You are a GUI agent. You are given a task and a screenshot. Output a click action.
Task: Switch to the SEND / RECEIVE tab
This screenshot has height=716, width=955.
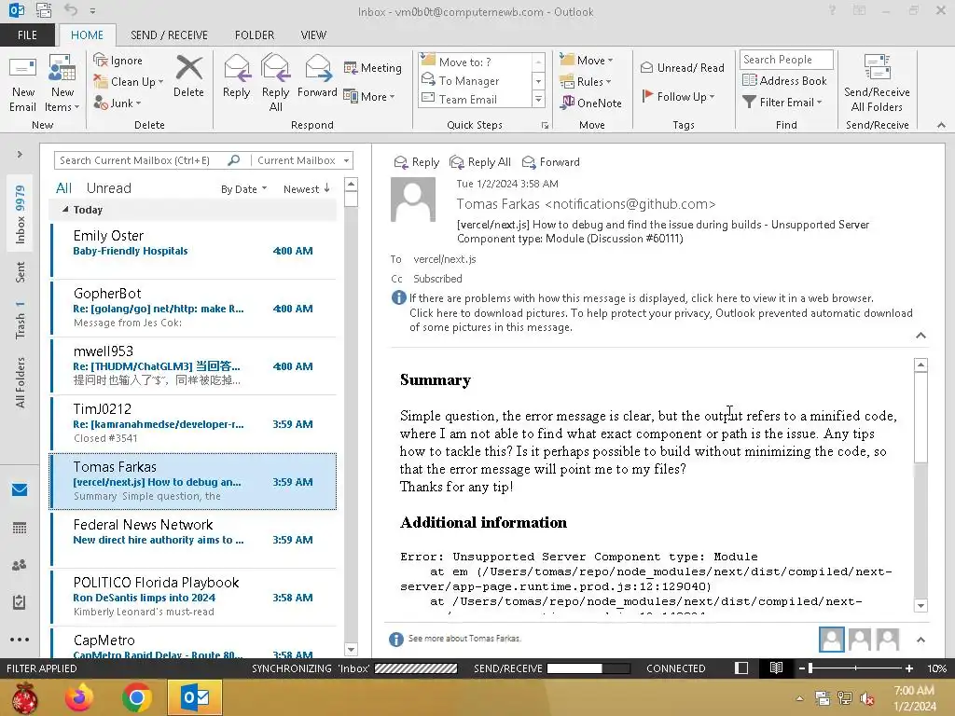(170, 34)
